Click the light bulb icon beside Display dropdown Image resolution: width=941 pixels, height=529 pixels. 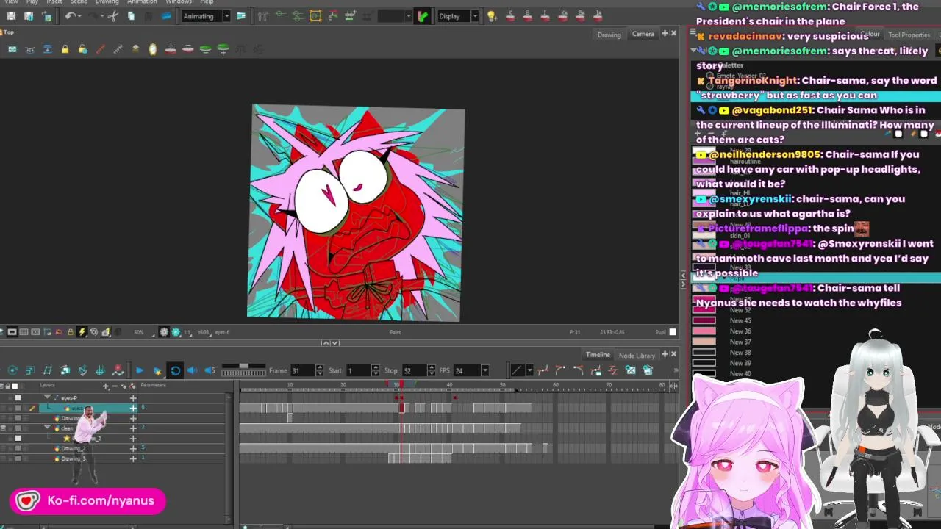pos(492,16)
